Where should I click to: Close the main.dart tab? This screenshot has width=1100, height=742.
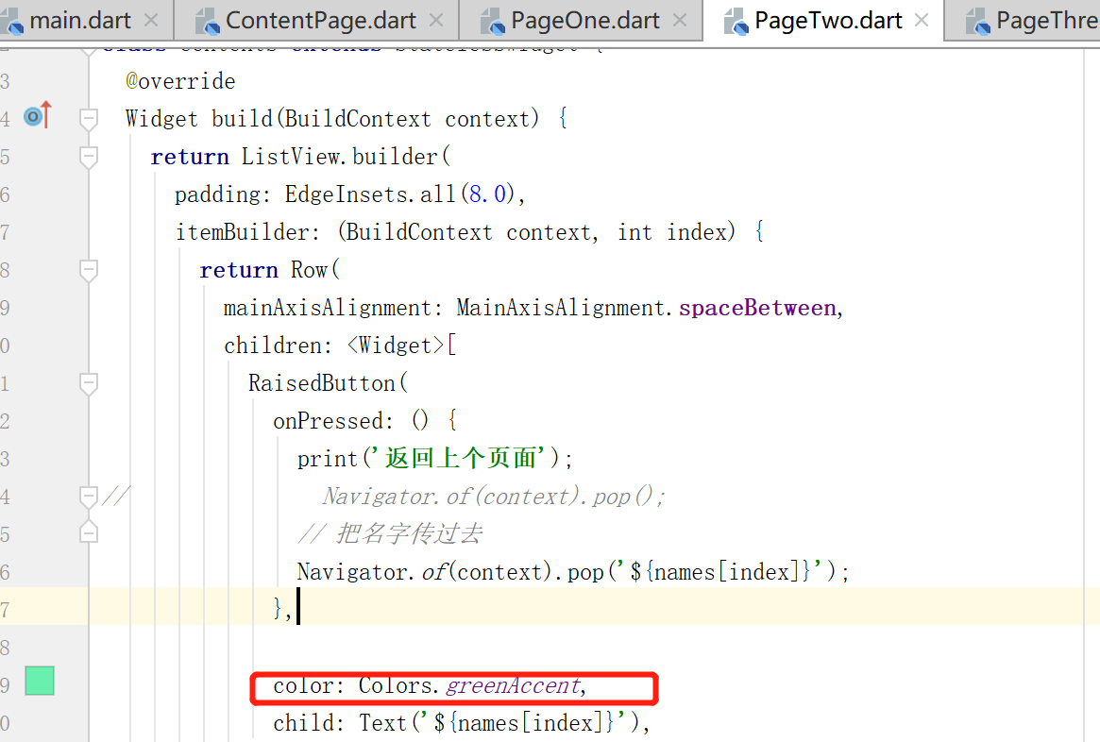(x=151, y=21)
